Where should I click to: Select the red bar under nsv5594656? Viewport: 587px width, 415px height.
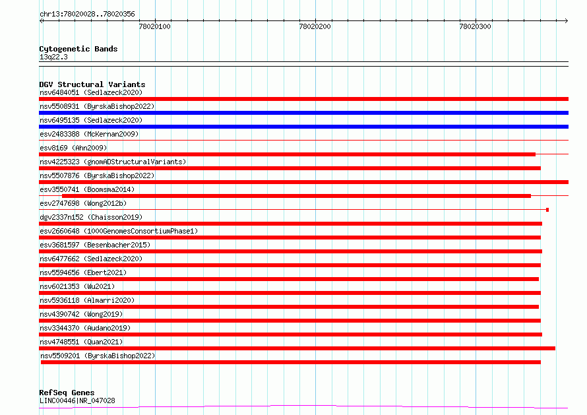coord(289,279)
